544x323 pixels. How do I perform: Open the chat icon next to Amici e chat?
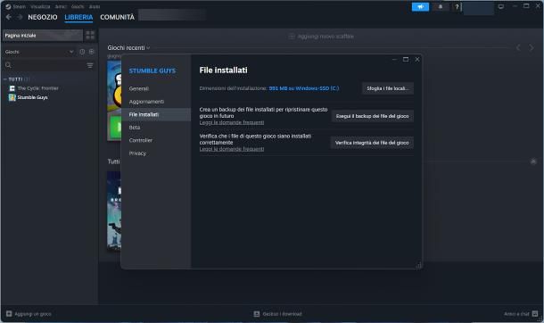coord(535,314)
